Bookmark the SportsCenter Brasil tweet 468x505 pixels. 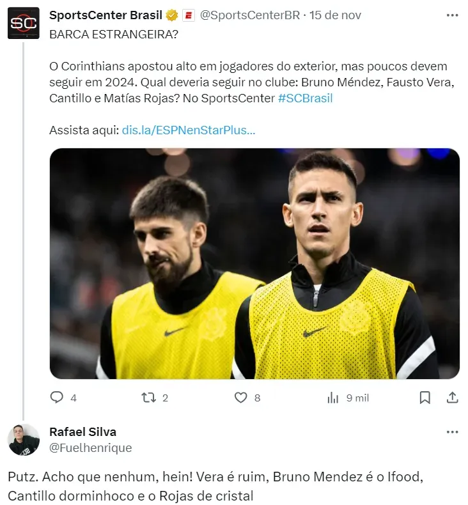(425, 398)
